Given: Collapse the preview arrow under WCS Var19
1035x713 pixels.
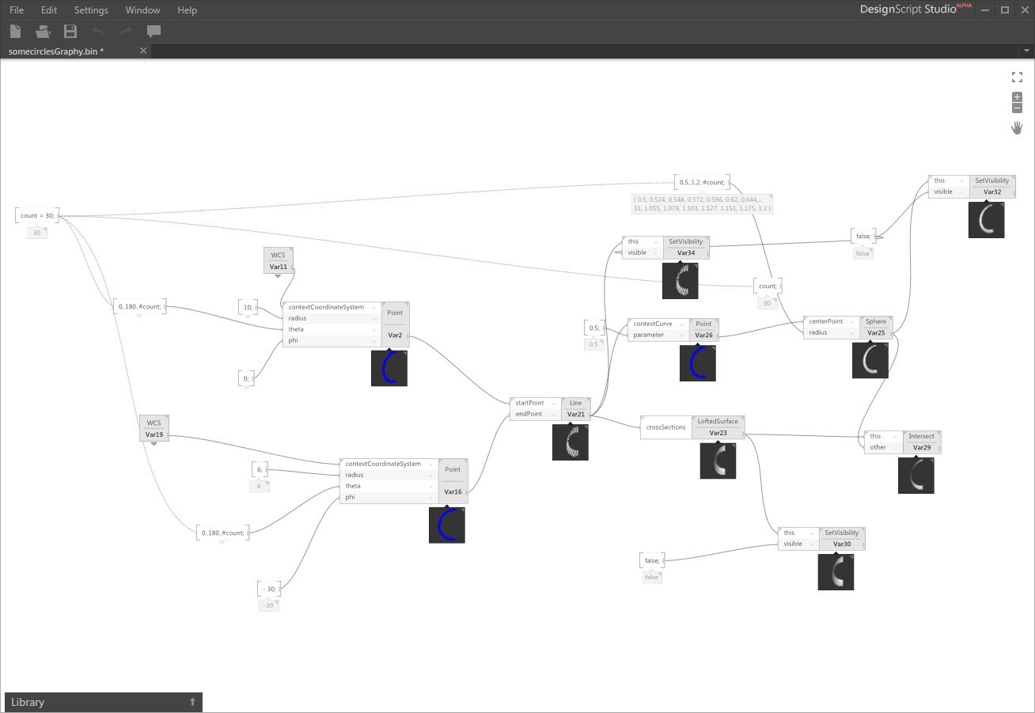Looking at the screenshot, I should pos(154,444).
